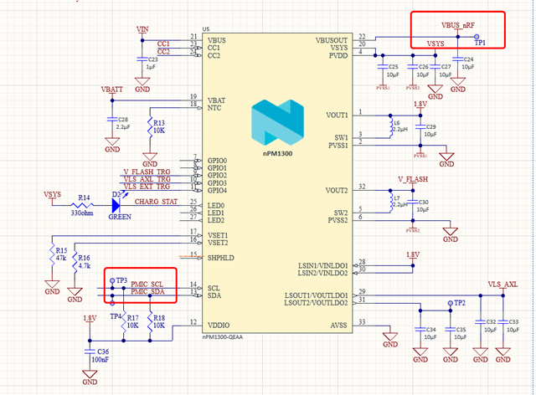
Task: Select test point TP1 on VBUS_nRF
Action: [x=477, y=37]
